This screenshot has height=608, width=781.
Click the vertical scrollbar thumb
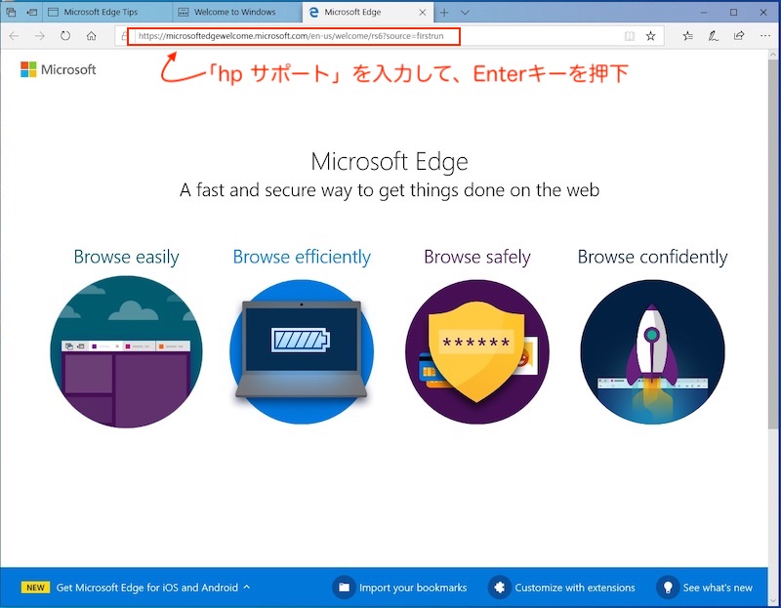(774, 244)
